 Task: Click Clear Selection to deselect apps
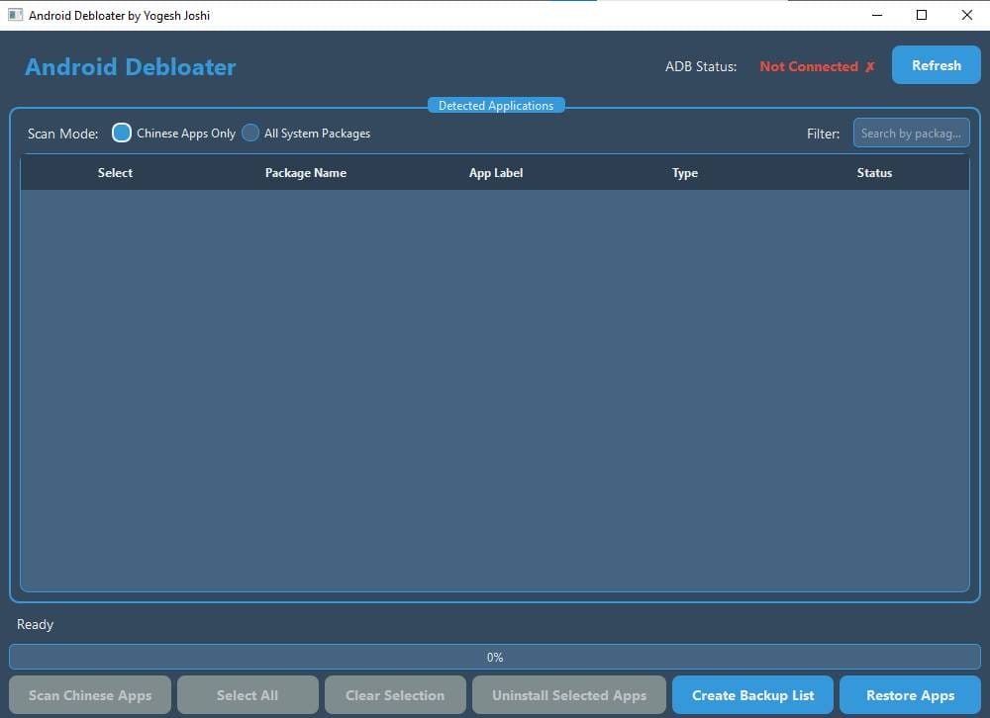point(394,694)
